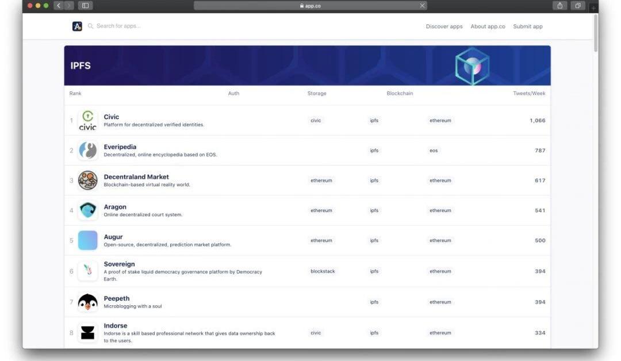Sort by Tweets/Week column header
Image resolution: width=621 pixels, height=361 pixels.
[529, 93]
